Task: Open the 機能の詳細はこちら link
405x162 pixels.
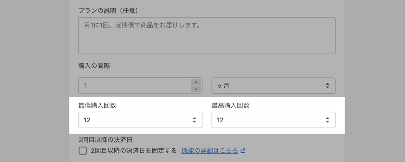Action: tap(210, 151)
